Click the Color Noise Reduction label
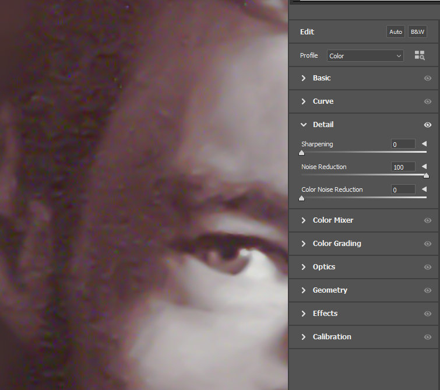This screenshot has height=390, width=440. coord(332,189)
